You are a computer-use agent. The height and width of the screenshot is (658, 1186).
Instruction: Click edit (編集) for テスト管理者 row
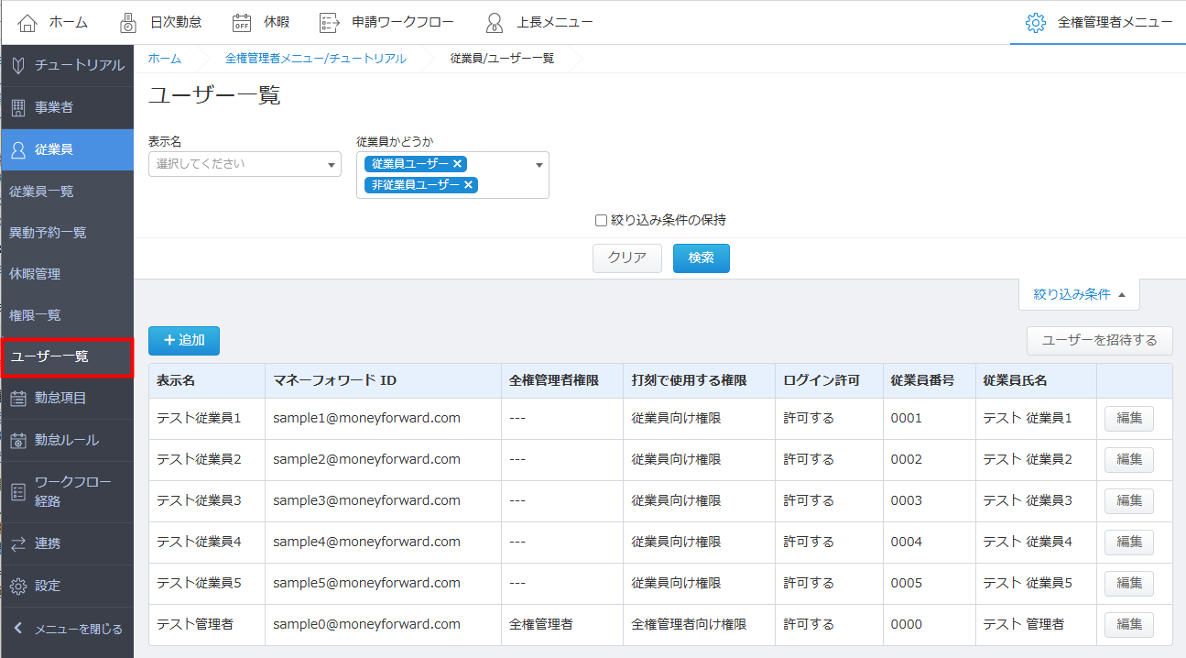coord(1128,624)
